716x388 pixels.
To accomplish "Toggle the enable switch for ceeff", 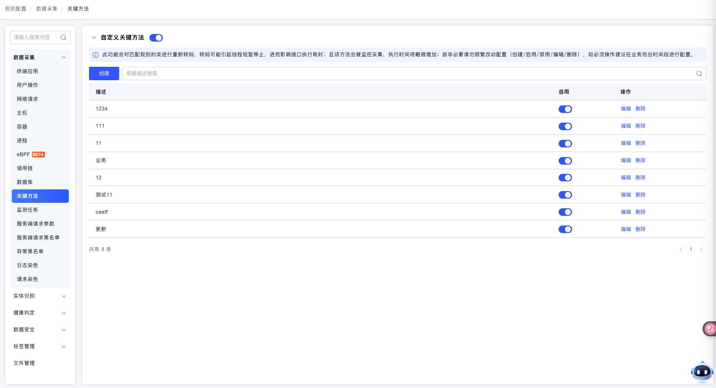I will click(565, 212).
